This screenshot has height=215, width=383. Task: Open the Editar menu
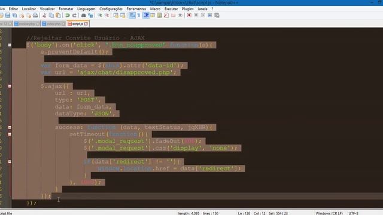point(13,9)
